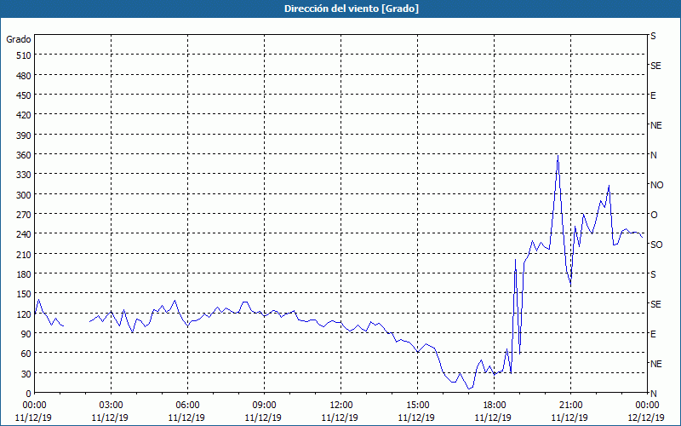Click the 00:00 time label dated 12/12/19
Screen dimensions: 681x426
[647, 406]
